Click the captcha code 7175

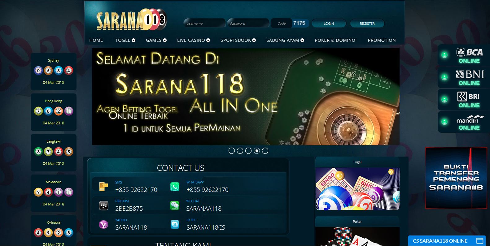[x=299, y=23]
